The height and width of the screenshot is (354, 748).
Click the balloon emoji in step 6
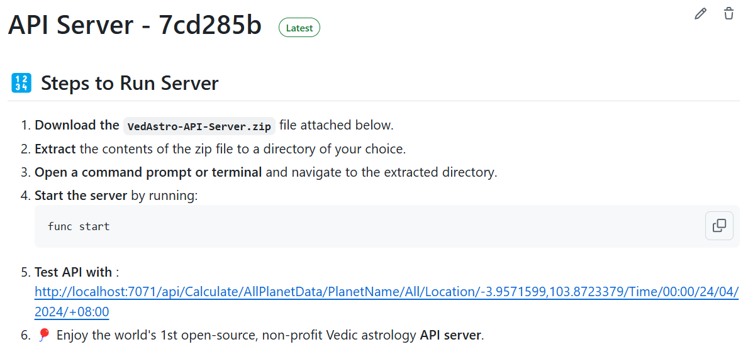(44, 335)
